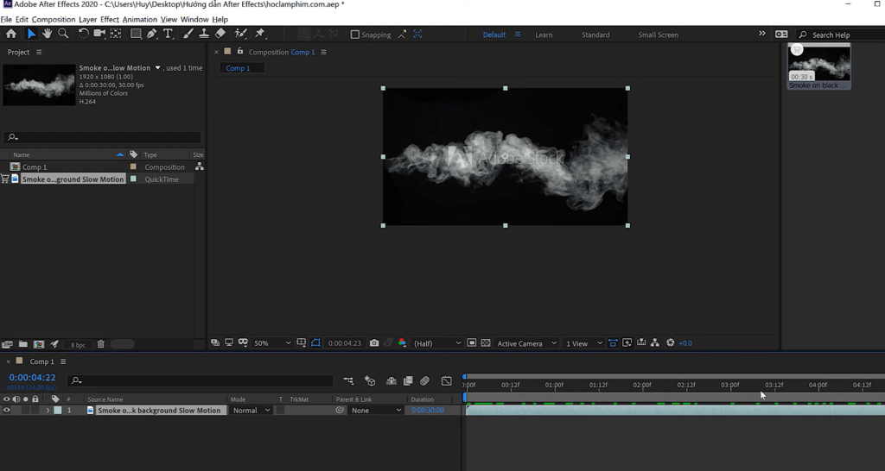885x471 pixels.
Task: Select the Rotation tool
Action: tap(83, 34)
